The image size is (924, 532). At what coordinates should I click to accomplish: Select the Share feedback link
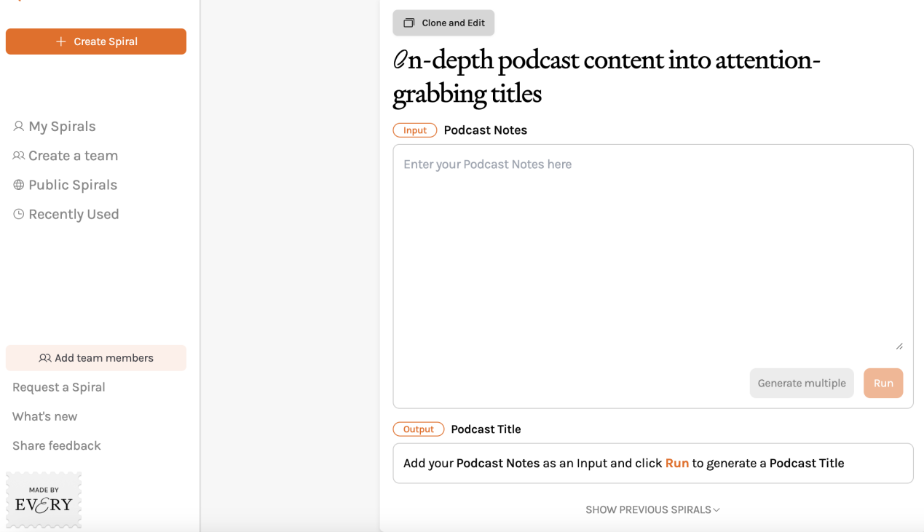coord(57,445)
